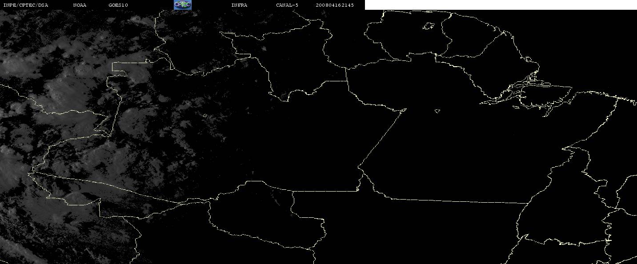The image size is (637, 264).
Task: Select the INPE/CPTEC/DSA header text
Action: [26, 5]
